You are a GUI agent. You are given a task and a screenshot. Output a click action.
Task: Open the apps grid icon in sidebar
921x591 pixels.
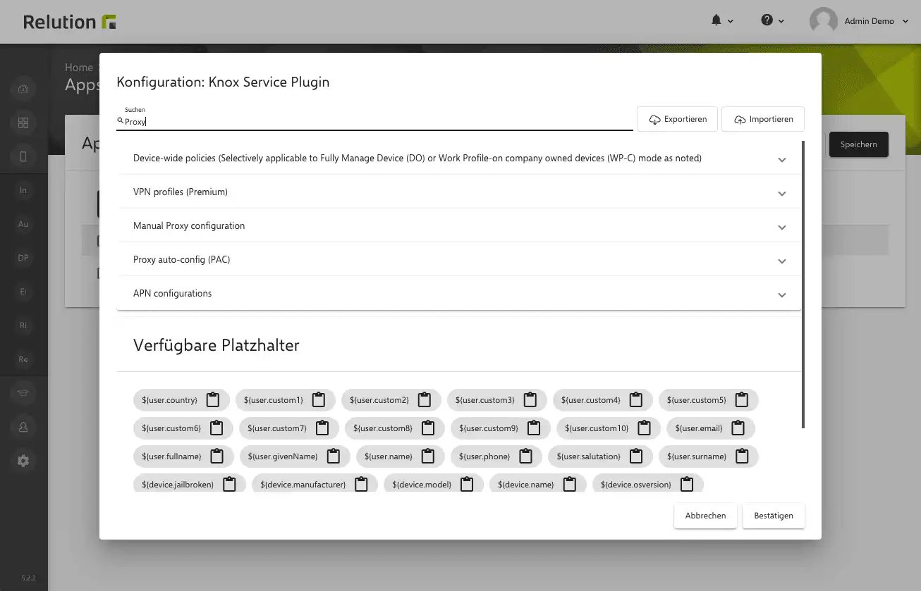[x=23, y=123]
